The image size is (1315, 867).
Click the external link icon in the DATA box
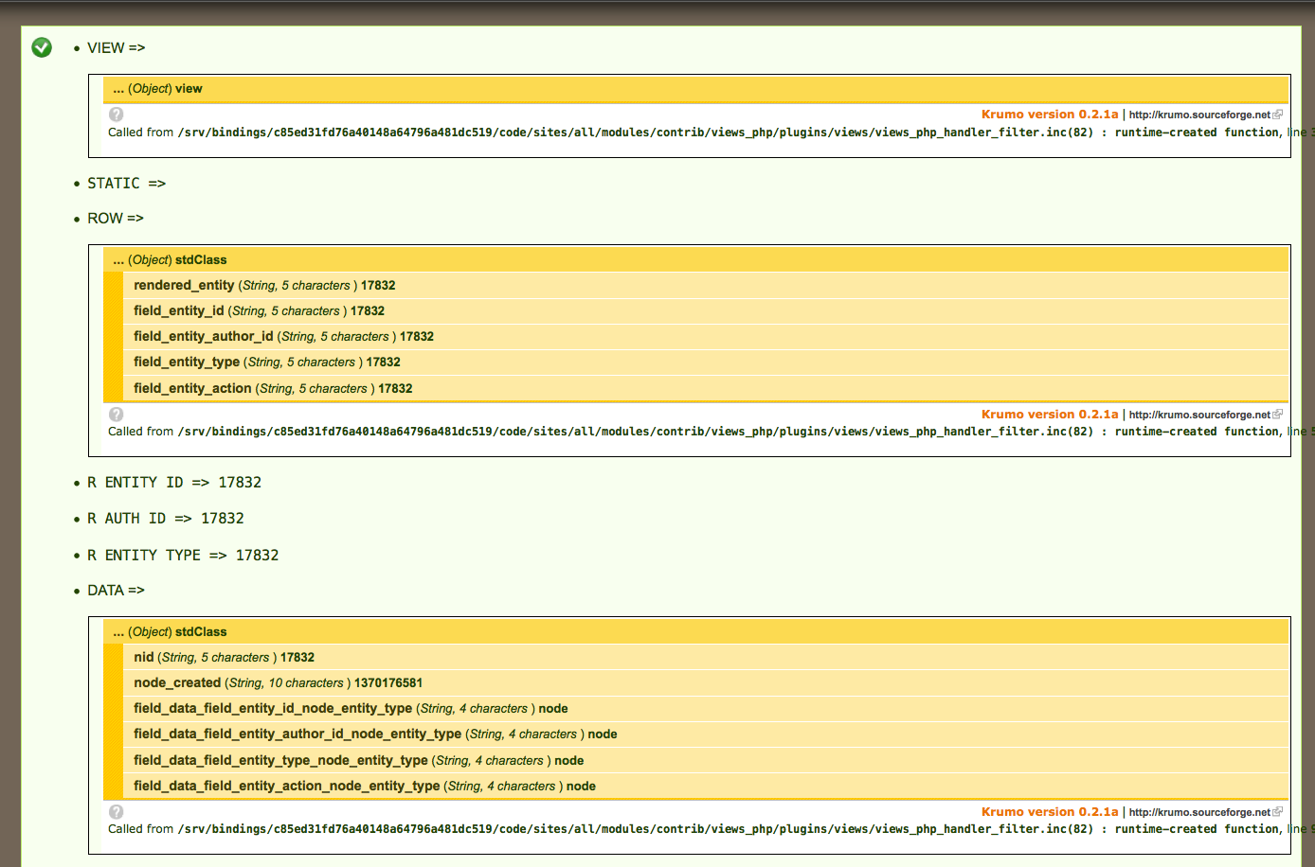(x=1278, y=812)
